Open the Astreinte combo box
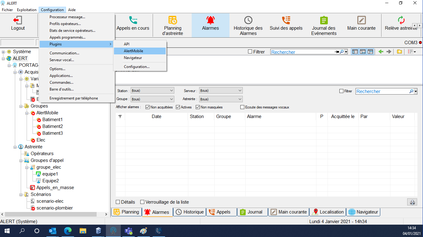The width and height of the screenshot is (423, 237). tap(220, 99)
